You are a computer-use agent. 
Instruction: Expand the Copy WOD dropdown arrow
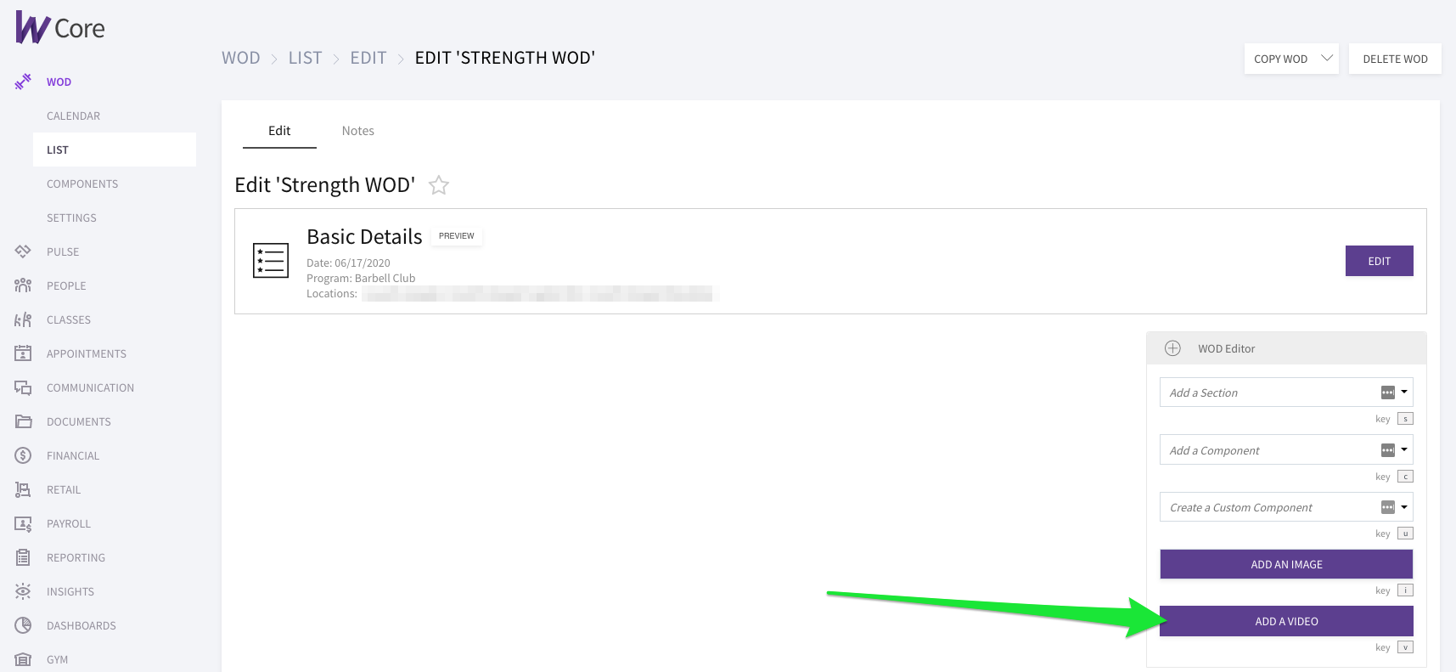click(1327, 59)
